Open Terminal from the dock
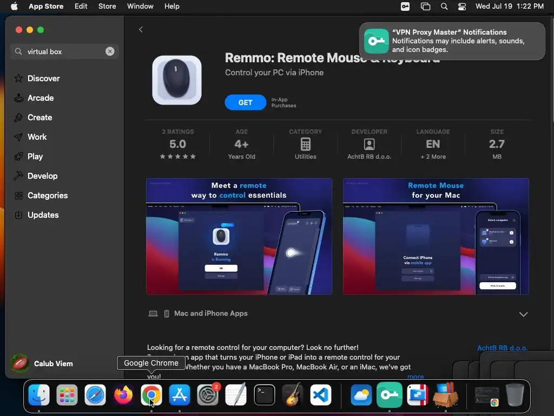Screen dimensions: 554x416 (x=264, y=395)
